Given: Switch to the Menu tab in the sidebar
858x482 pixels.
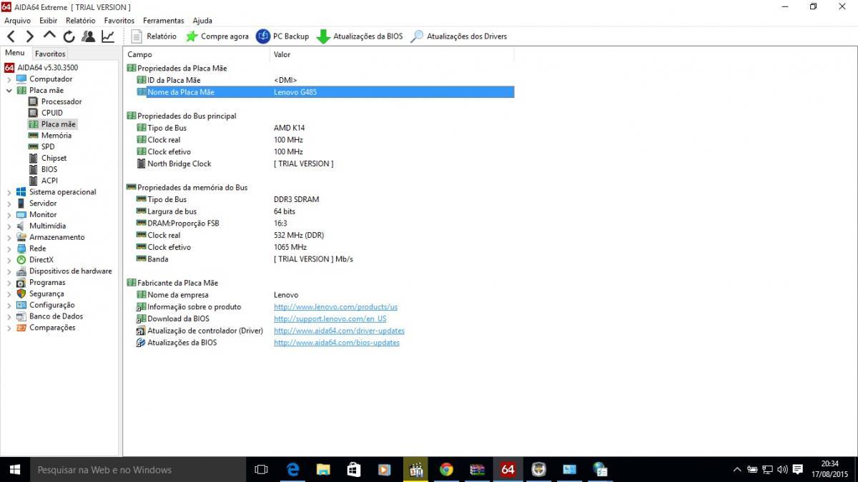Looking at the screenshot, I should coord(15,53).
